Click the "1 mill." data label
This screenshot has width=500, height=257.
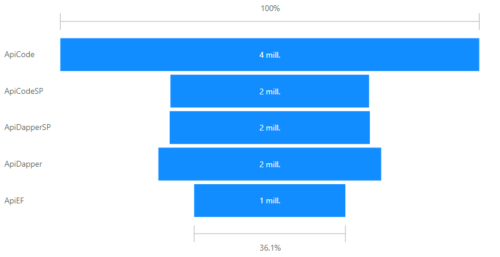pos(270,201)
